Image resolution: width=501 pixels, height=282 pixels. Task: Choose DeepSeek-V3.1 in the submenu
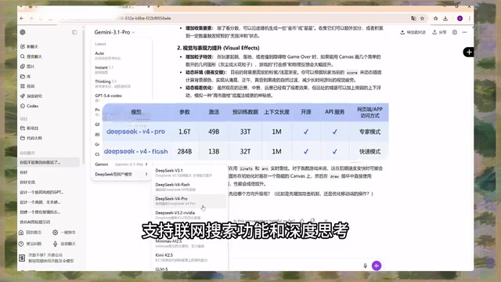tap(189, 172)
